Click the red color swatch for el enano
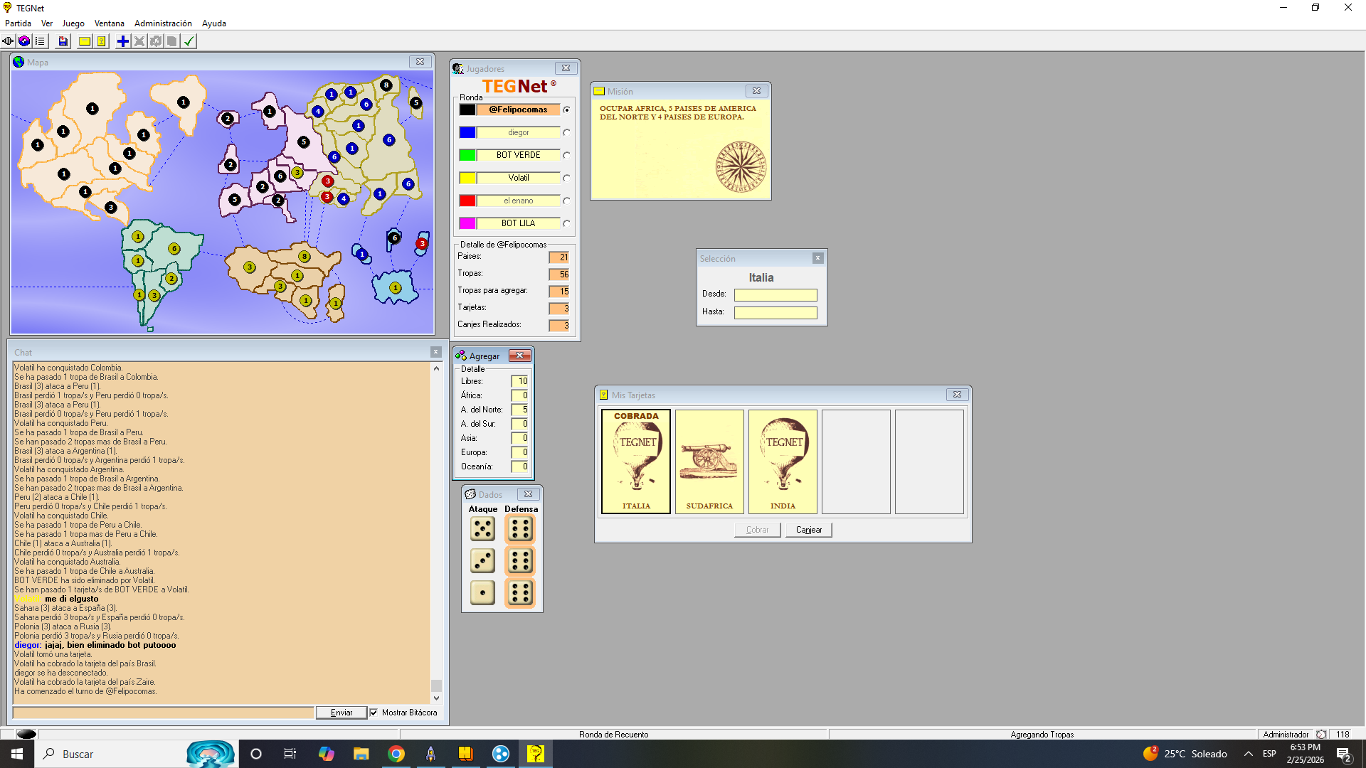This screenshot has height=768, width=1366. tap(467, 201)
